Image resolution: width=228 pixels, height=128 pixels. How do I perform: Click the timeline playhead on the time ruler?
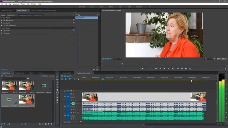coord(103,79)
